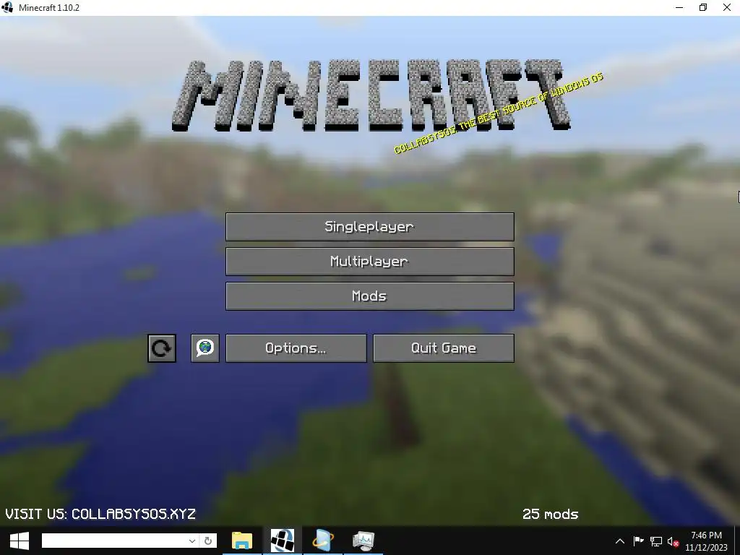
Task: Open the network tray icon
Action: 656,541
